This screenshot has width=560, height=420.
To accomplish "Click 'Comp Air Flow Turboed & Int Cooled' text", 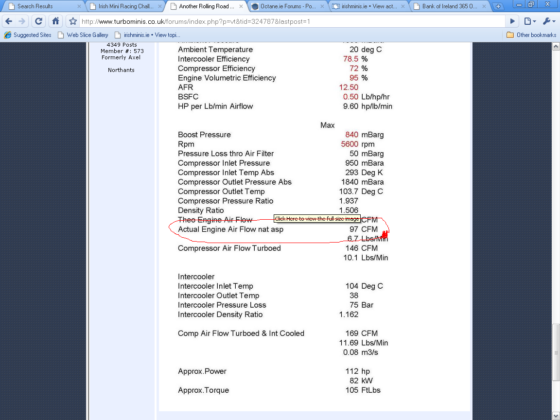I will 241,333.
